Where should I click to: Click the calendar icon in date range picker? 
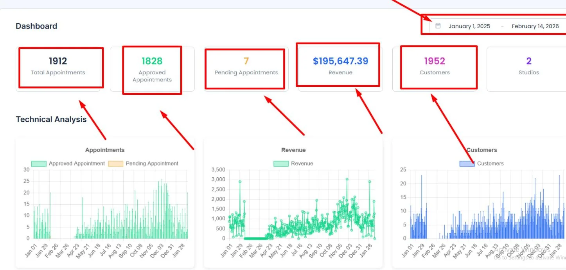tap(438, 26)
